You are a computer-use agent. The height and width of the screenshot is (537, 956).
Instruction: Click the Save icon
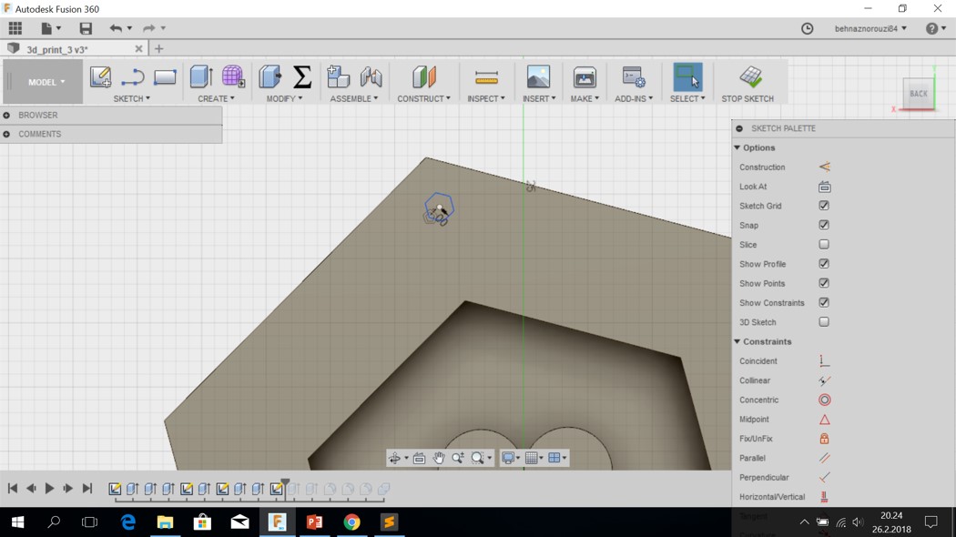86,28
